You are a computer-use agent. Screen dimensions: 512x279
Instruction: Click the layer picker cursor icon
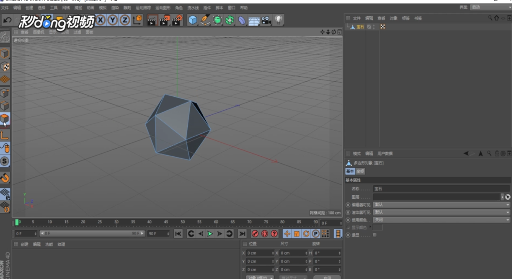pyautogui.click(x=508, y=197)
